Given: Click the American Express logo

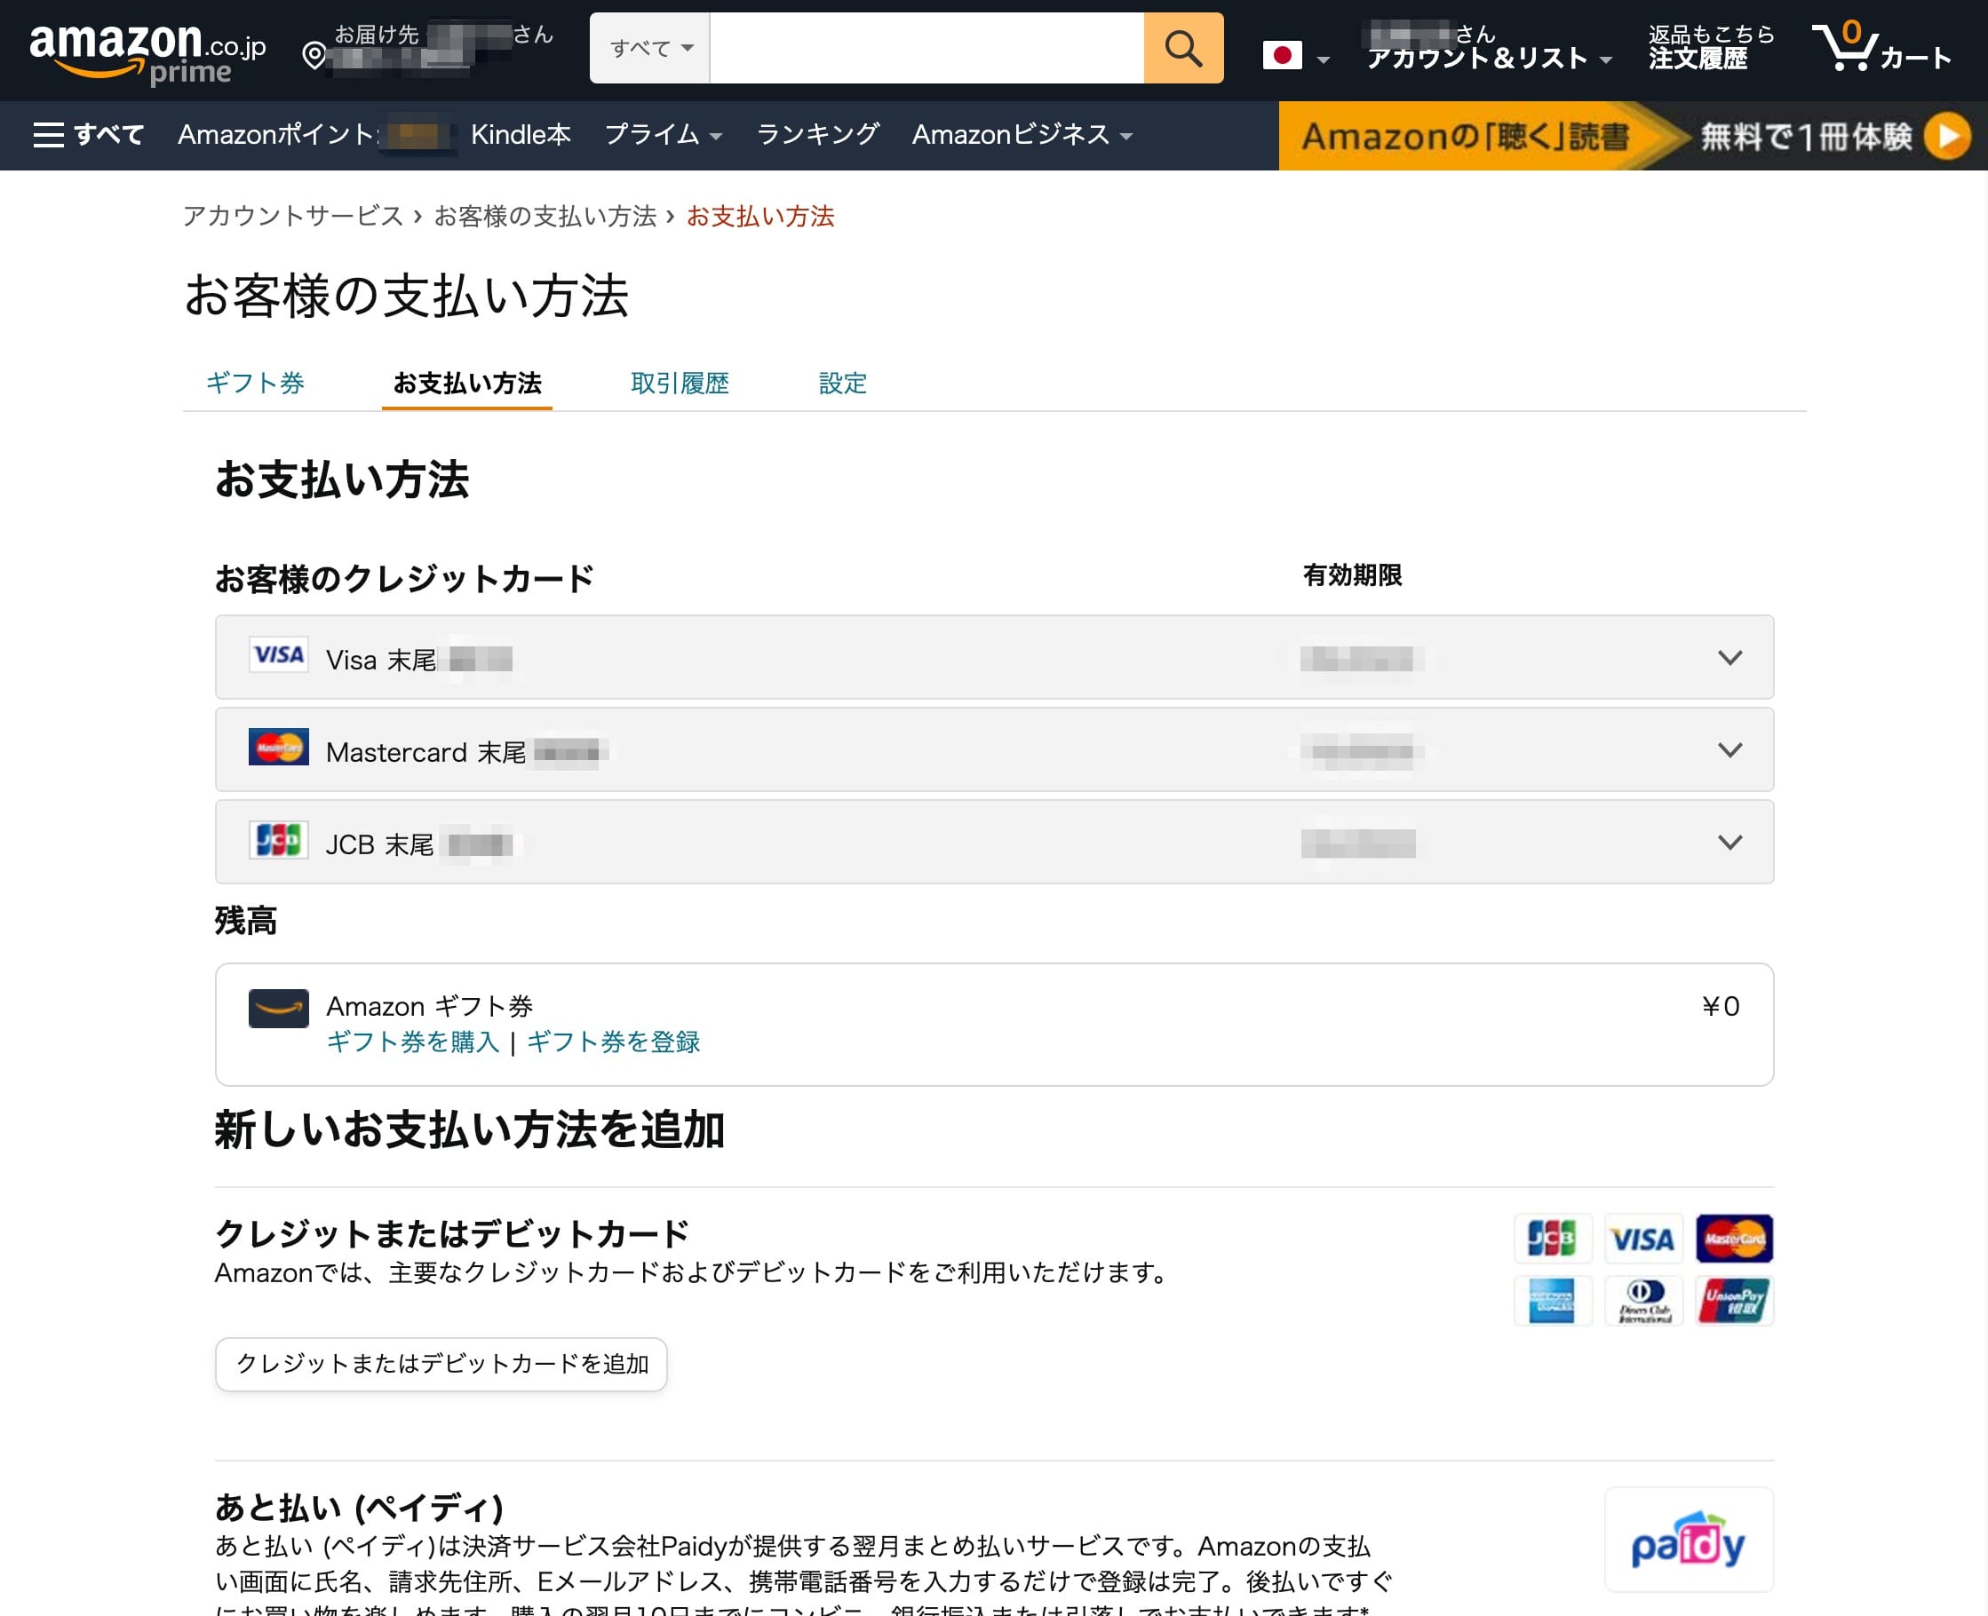Looking at the screenshot, I should pos(1552,1301).
